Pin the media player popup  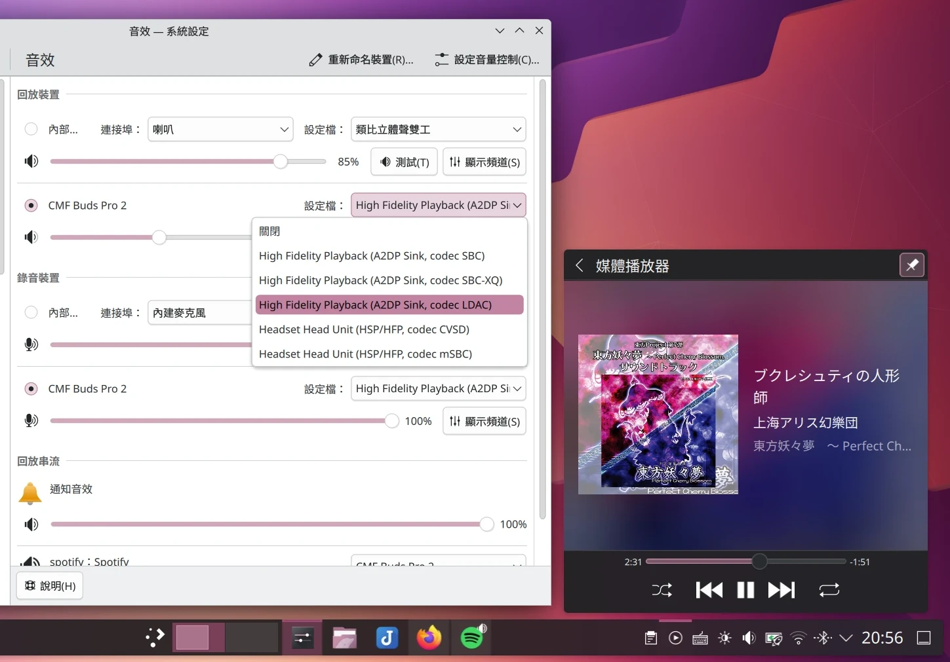pos(911,265)
